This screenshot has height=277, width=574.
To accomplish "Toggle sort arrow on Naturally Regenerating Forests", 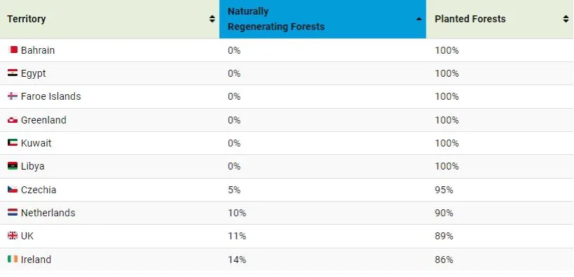I will click(x=419, y=19).
